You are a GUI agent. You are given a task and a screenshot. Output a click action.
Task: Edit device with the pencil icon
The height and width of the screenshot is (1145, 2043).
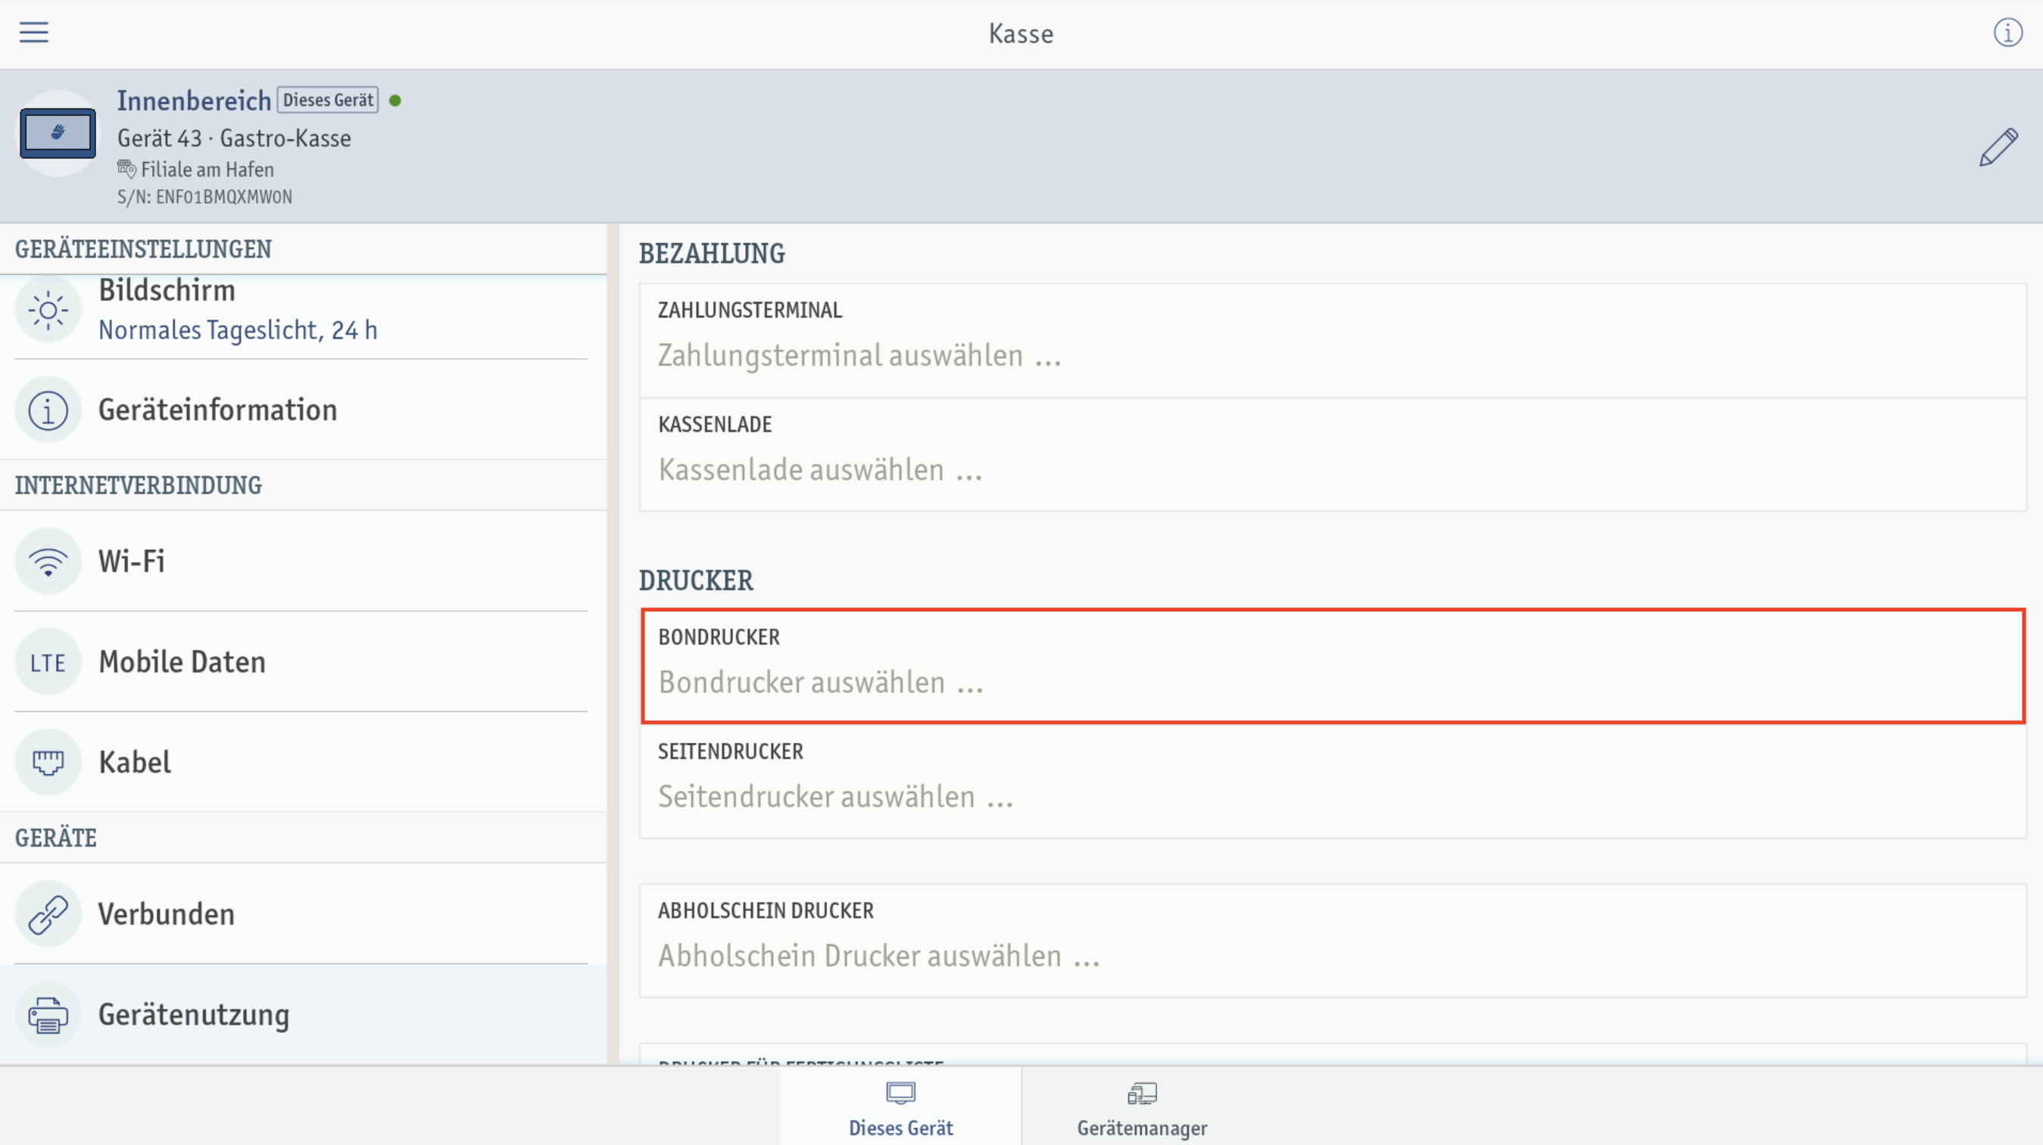pyautogui.click(x=1998, y=147)
